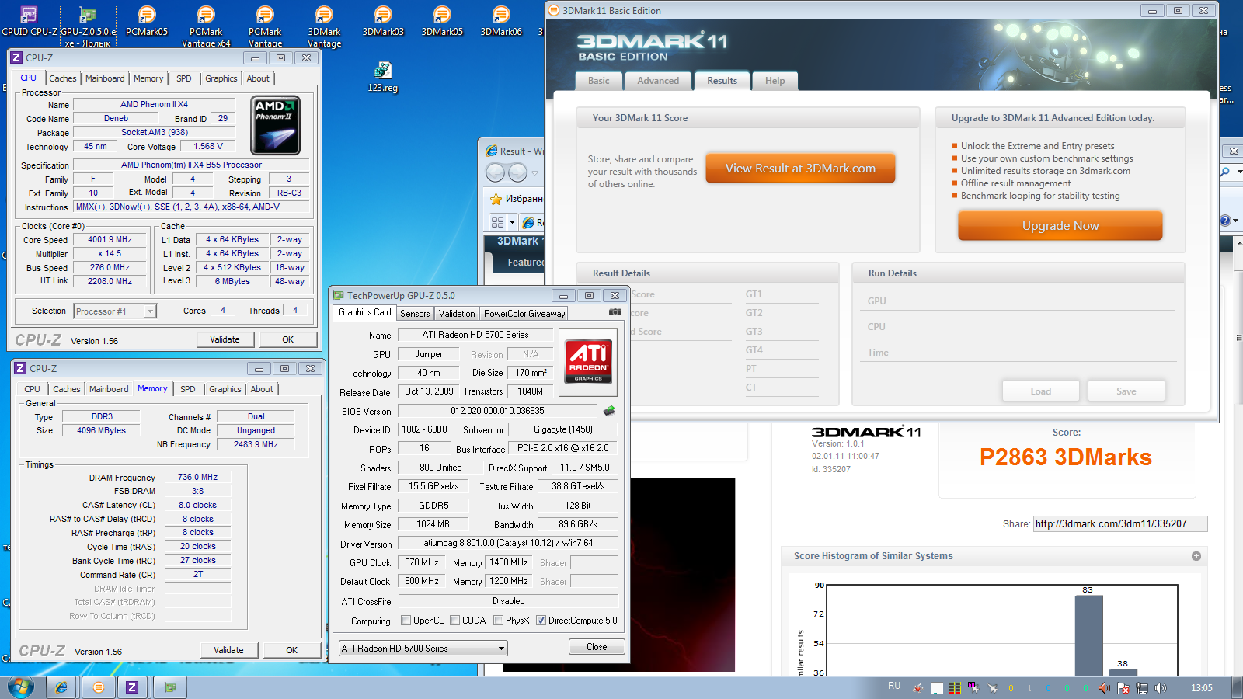Click Save button in Run Details
Screen dimensions: 1243x699
point(1126,391)
